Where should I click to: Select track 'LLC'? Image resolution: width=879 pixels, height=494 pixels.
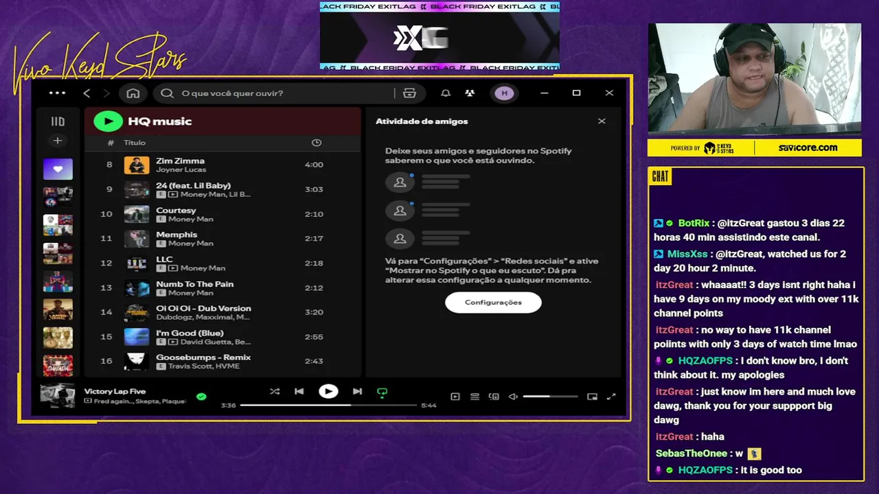[164, 259]
